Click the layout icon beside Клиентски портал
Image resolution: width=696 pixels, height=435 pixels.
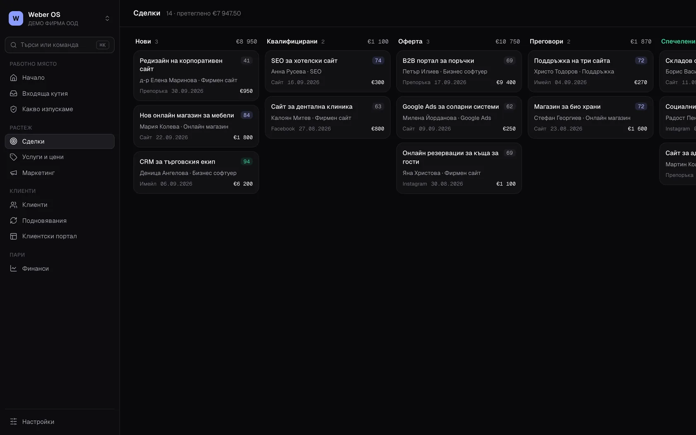(14, 237)
